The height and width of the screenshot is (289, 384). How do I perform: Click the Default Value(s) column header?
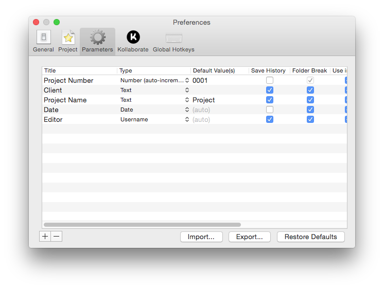[219, 70]
